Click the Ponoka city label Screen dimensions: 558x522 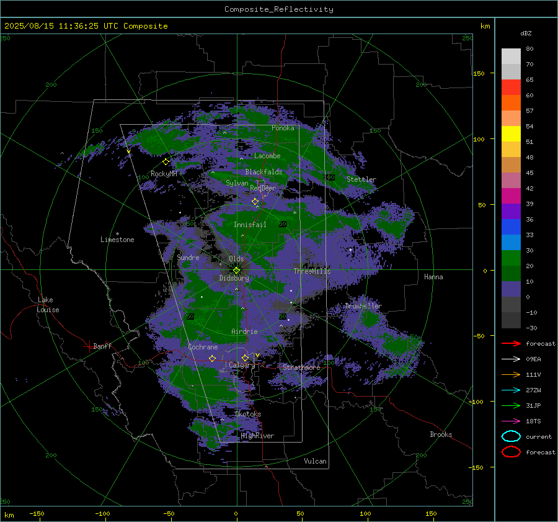click(x=283, y=128)
